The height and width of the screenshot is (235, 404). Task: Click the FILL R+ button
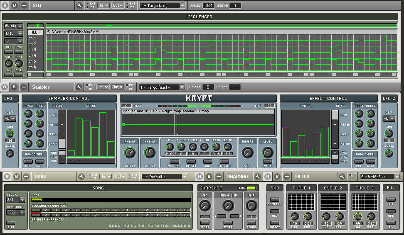click(391, 199)
